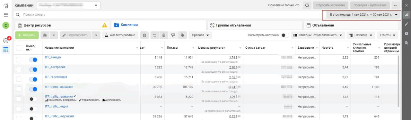Turn on the ITF_traffic_германия campaign toggle
The width and height of the screenshot is (411, 120).
point(33,99)
